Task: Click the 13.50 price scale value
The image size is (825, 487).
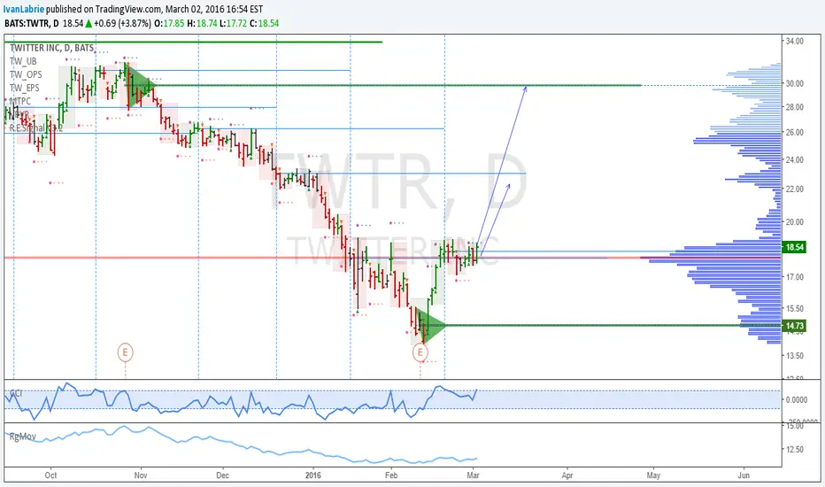Action: [x=795, y=355]
